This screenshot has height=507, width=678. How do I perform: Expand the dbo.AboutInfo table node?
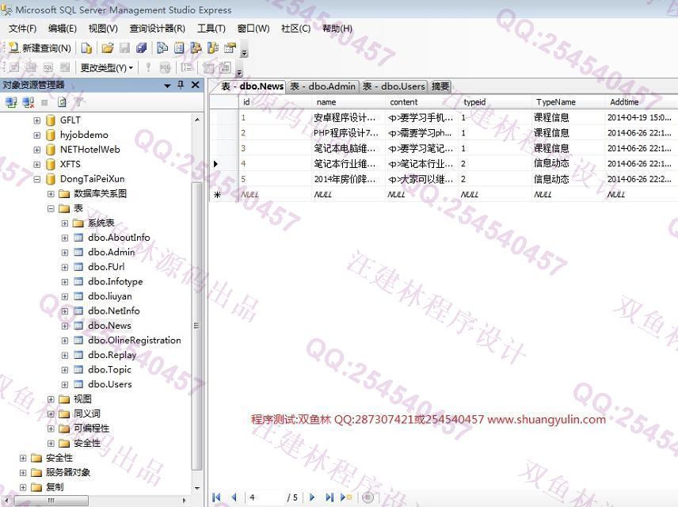tap(65, 238)
